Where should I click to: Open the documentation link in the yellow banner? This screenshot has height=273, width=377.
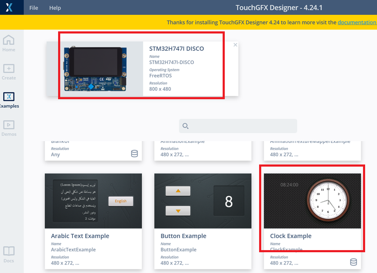357,22
